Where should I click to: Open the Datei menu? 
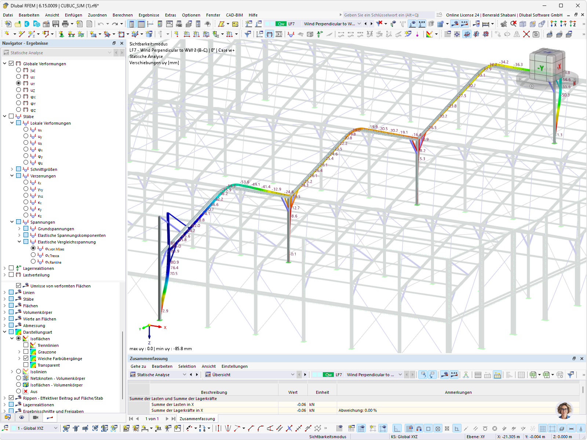coord(8,15)
